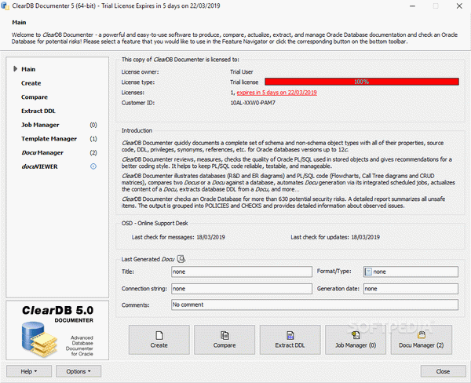Click the Docu Manager count (2)
This screenshot has width=471, height=383.
coord(93,152)
